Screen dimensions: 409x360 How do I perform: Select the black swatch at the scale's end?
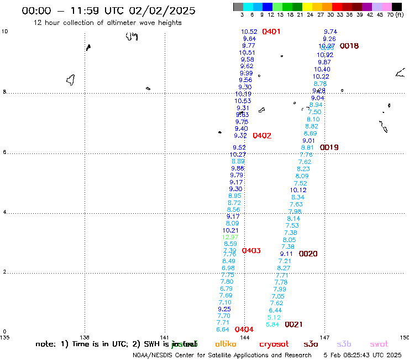click(397, 7)
